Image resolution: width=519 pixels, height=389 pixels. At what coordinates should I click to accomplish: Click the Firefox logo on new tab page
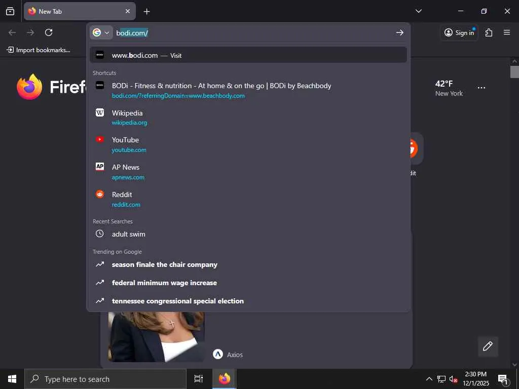(x=29, y=87)
